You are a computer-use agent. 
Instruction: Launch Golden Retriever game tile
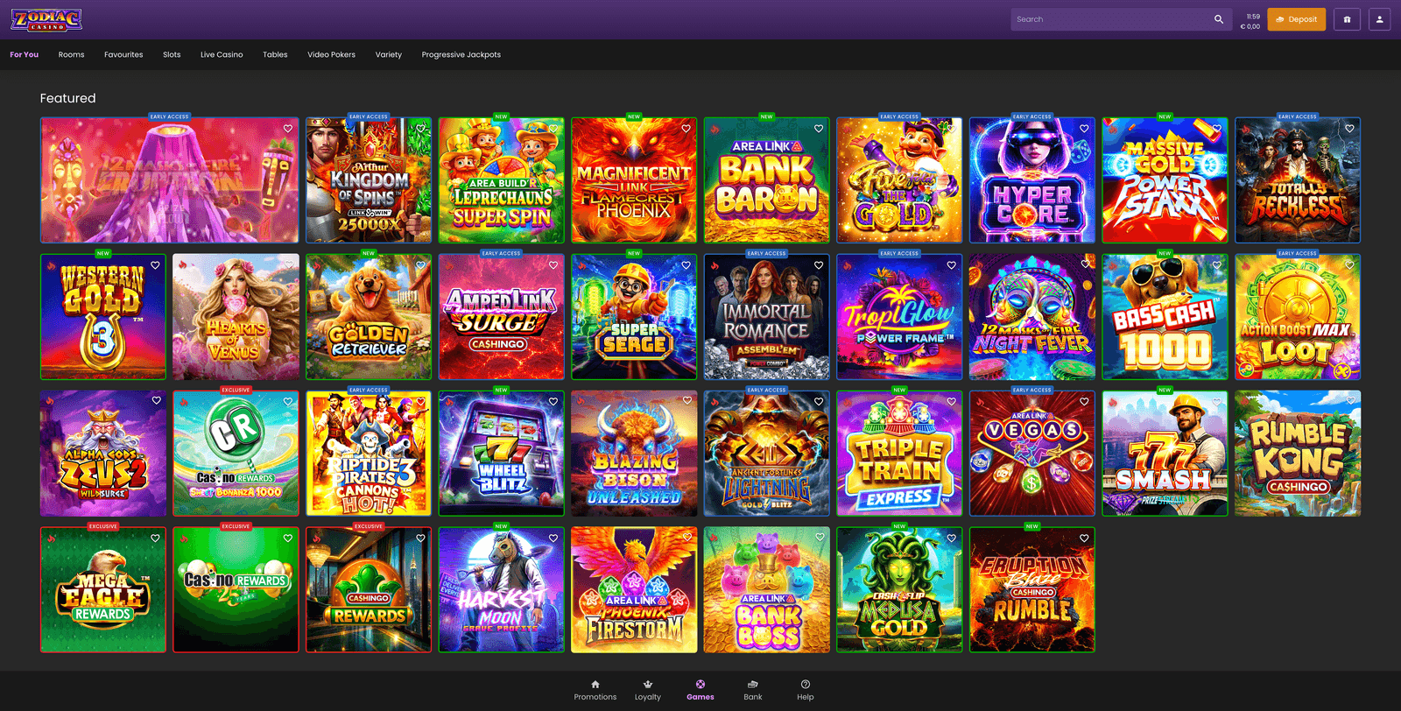tap(369, 317)
